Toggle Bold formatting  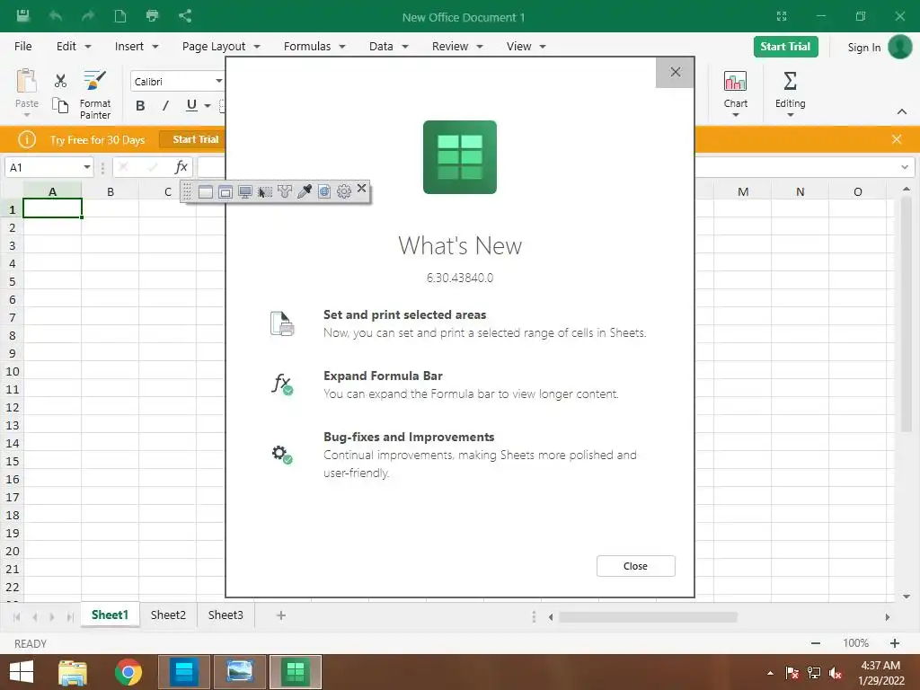pos(140,106)
